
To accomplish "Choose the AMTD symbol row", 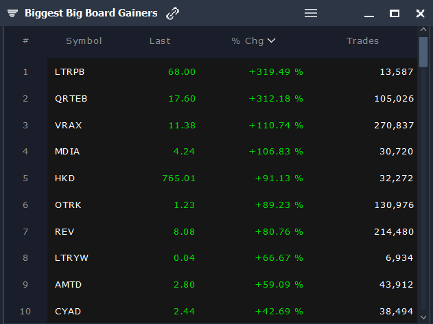I will [x=68, y=285].
